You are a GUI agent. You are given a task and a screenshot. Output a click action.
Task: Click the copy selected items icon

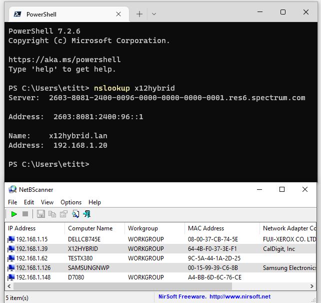[52, 214]
